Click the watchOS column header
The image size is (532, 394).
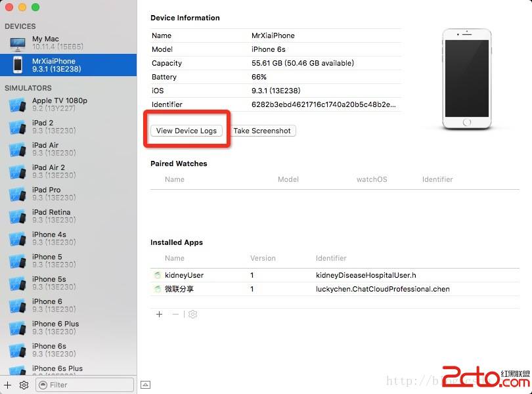pyautogui.click(x=372, y=179)
